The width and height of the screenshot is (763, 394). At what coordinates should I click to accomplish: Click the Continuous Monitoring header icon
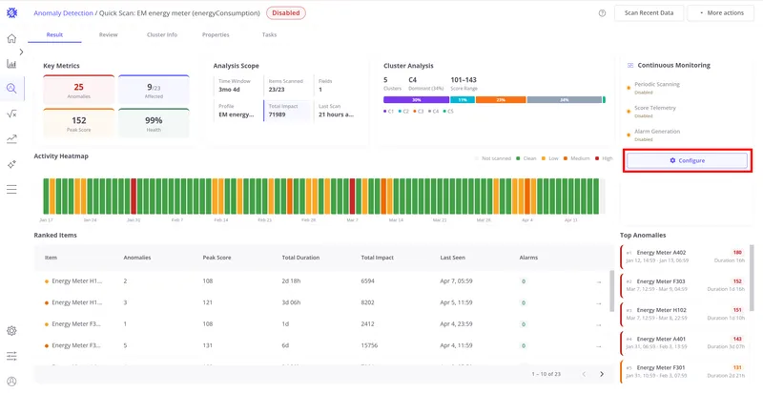(630, 65)
